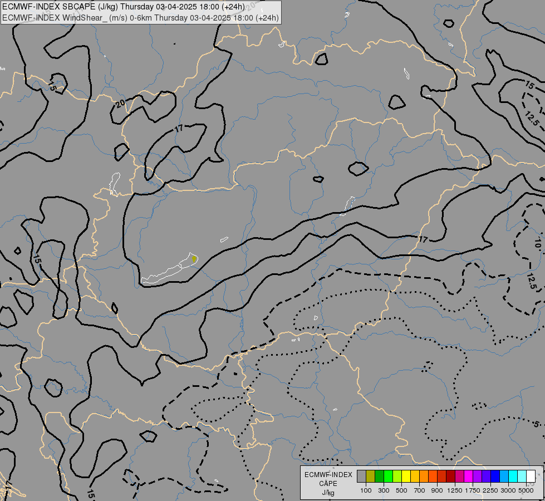Click the gray swatch below 100 J/kg

coord(361,477)
